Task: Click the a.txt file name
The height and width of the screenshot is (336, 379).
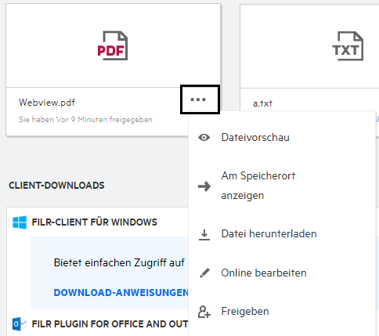Action: tap(262, 103)
